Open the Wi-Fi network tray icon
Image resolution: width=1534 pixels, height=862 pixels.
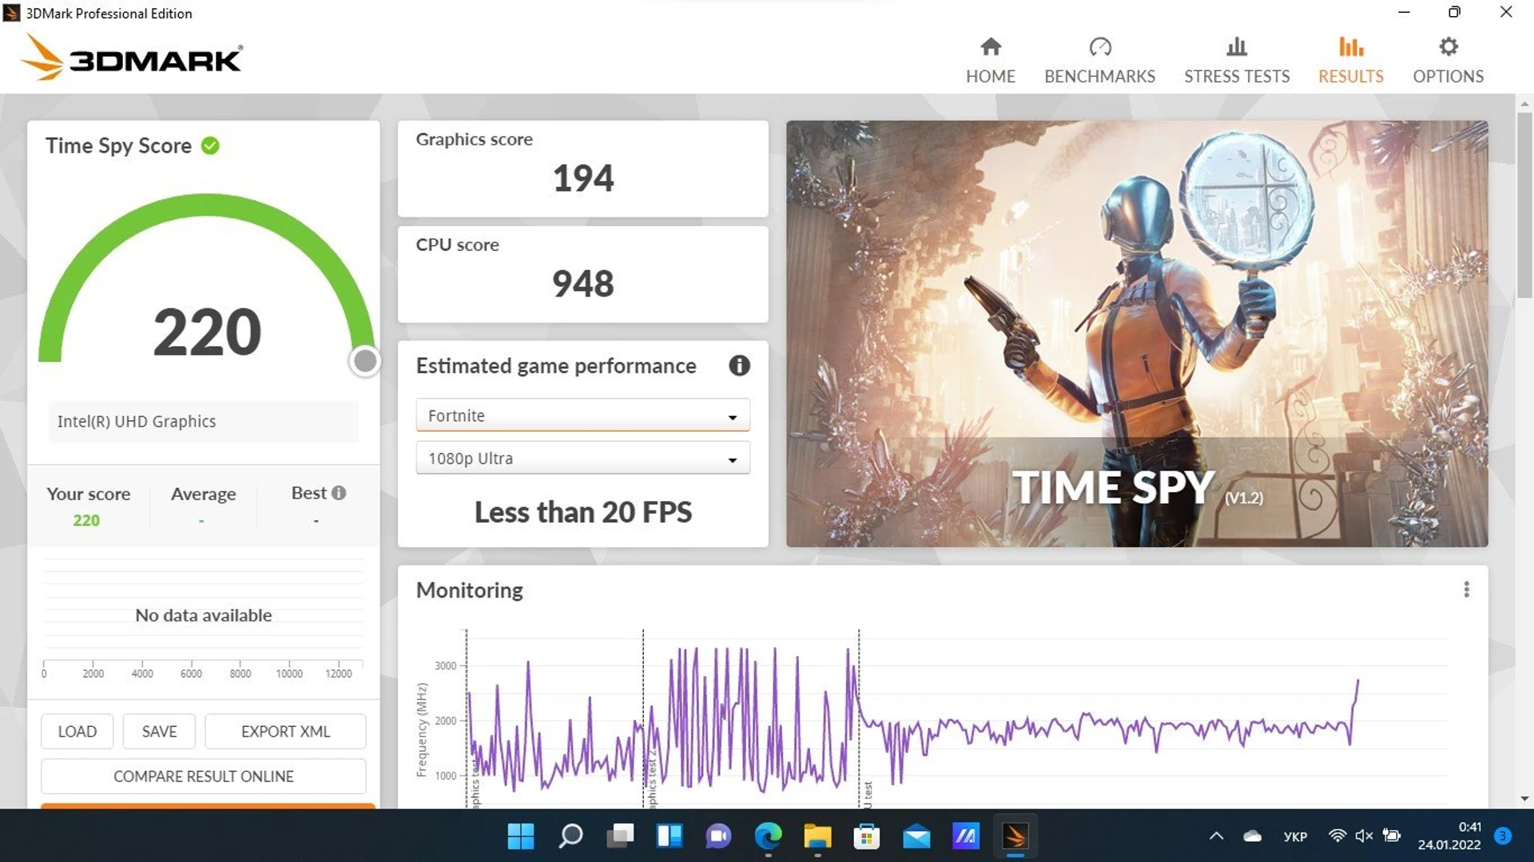click(1337, 836)
